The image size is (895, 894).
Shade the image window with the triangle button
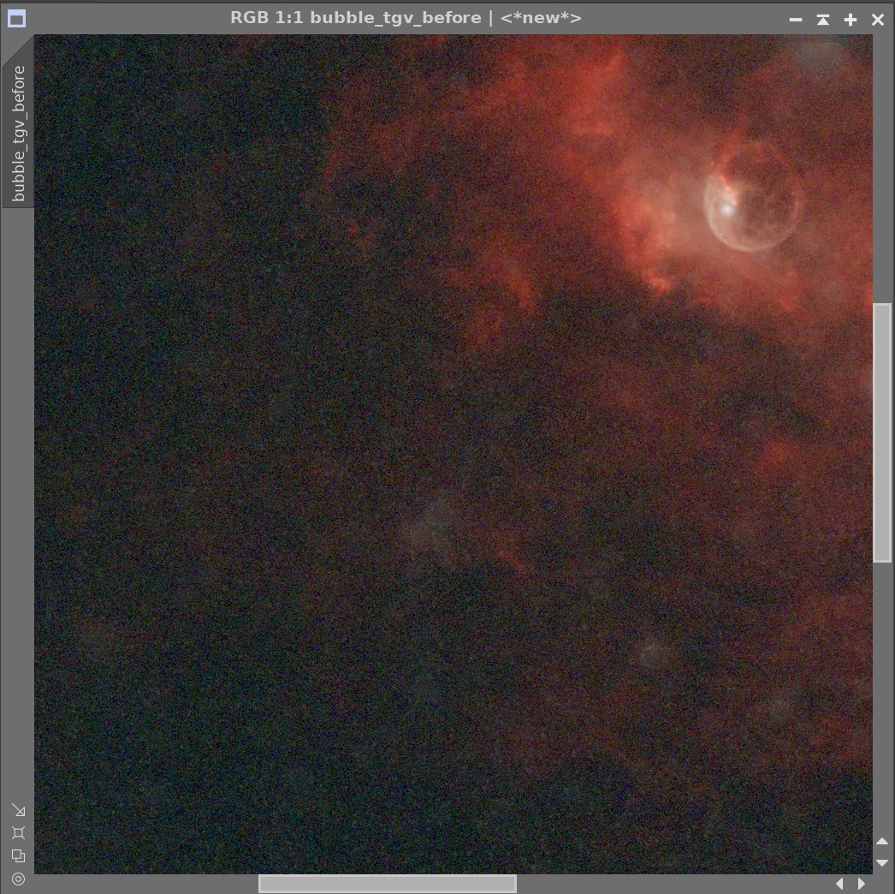click(822, 20)
